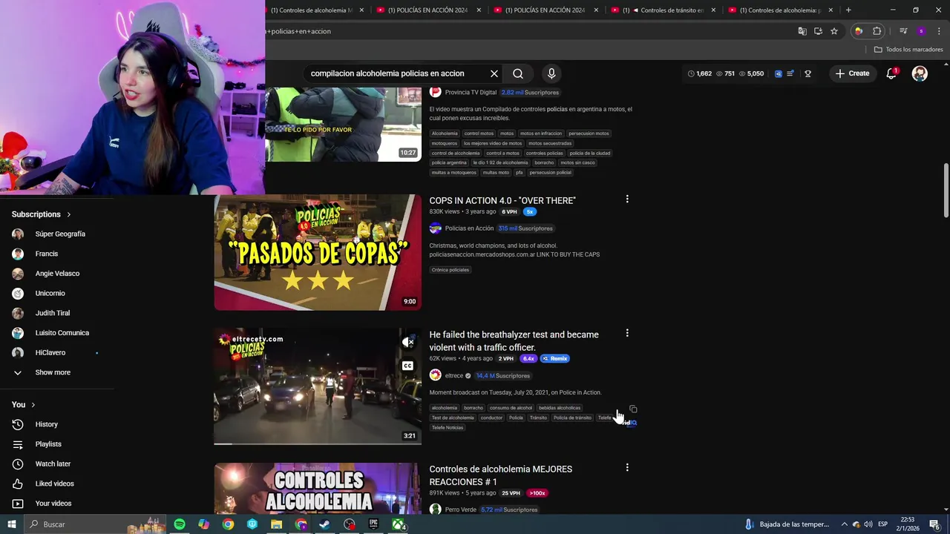Expand the Subscriptions section
The height and width of the screenshot is (534, 950).
click(x=42, y=214)
